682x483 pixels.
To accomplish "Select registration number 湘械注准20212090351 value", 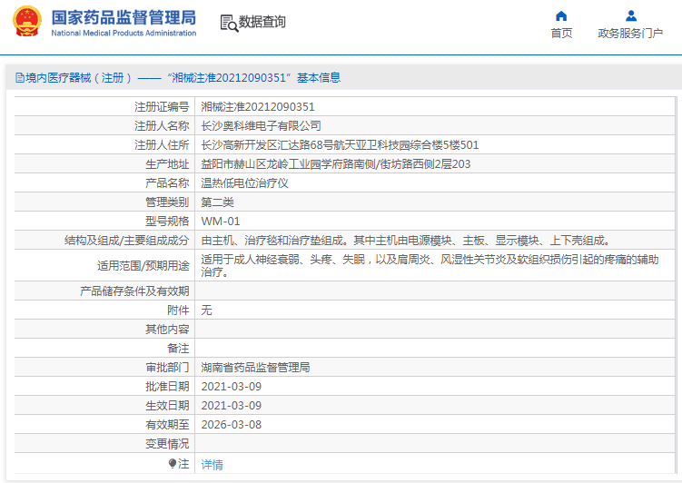I will point(258,107).
